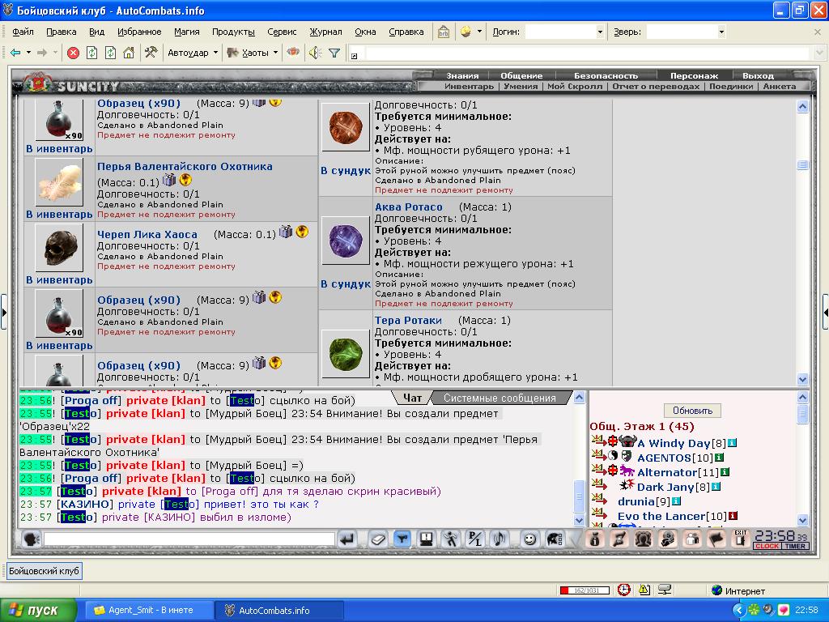Click the red stop button in the toolbar
This screenshot has width=829, height=622.
tap(73, 53)
